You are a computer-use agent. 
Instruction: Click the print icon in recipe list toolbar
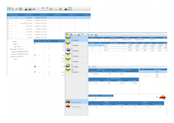(x=34, y=9)
